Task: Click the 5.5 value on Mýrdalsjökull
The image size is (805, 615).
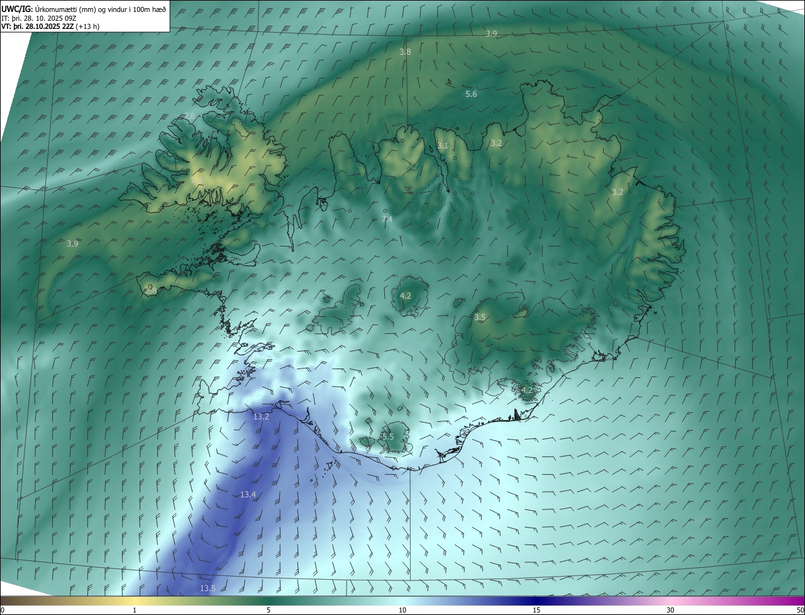Action: (387, 436)
